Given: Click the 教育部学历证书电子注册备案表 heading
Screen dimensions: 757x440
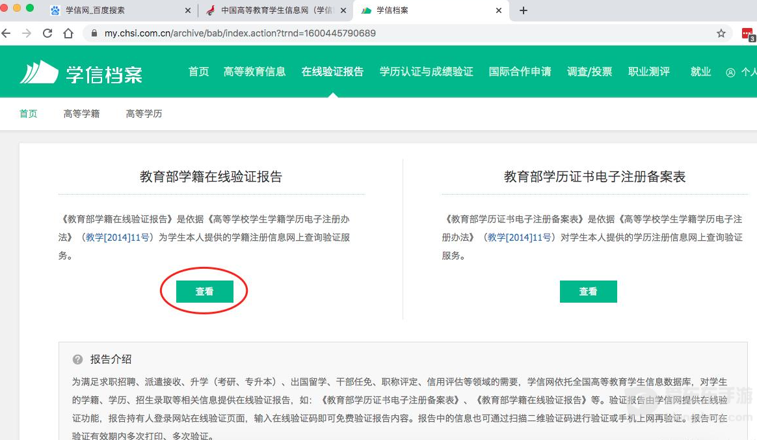Looking at the screenshot, I should [x=595, y=176].
